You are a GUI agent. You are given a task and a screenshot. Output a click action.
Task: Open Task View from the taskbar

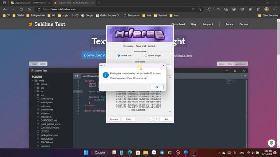coord(114,153)
